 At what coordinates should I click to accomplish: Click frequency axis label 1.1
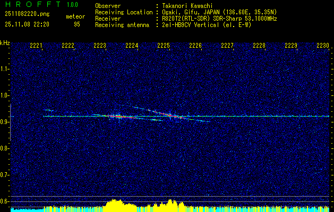click(x=5, y=69)
